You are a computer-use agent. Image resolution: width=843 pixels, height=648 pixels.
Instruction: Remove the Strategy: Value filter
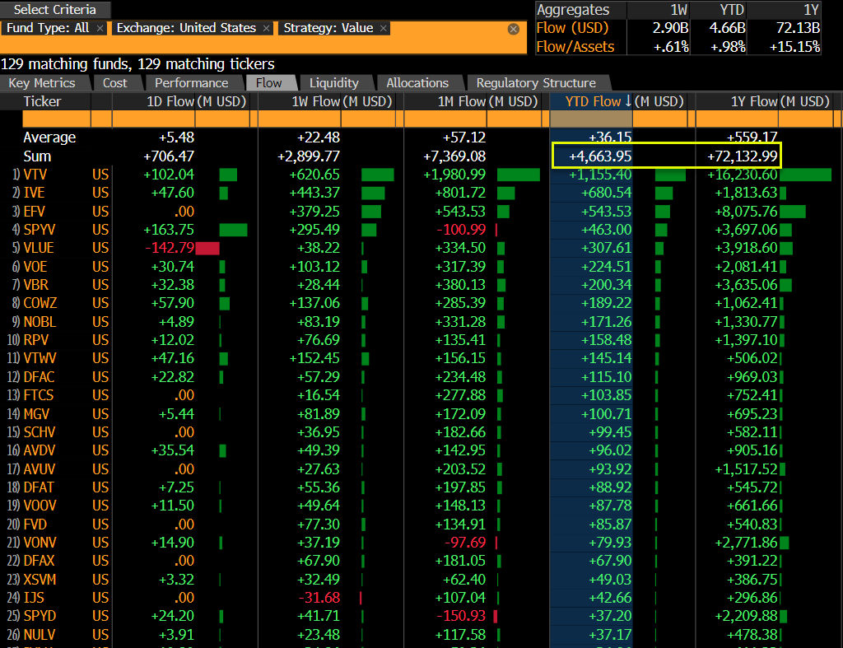pyautogui.click(x=384, y=29)
